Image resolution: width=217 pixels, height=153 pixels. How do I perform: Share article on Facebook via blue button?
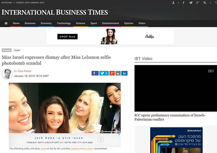(95, 73)
